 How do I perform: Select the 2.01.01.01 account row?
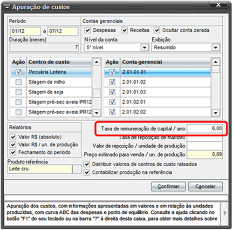point(158,72)
